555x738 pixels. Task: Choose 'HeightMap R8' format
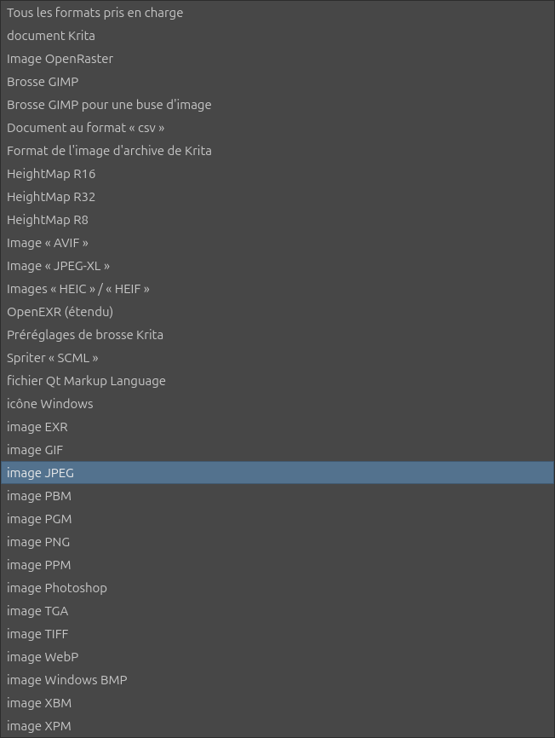277,220
